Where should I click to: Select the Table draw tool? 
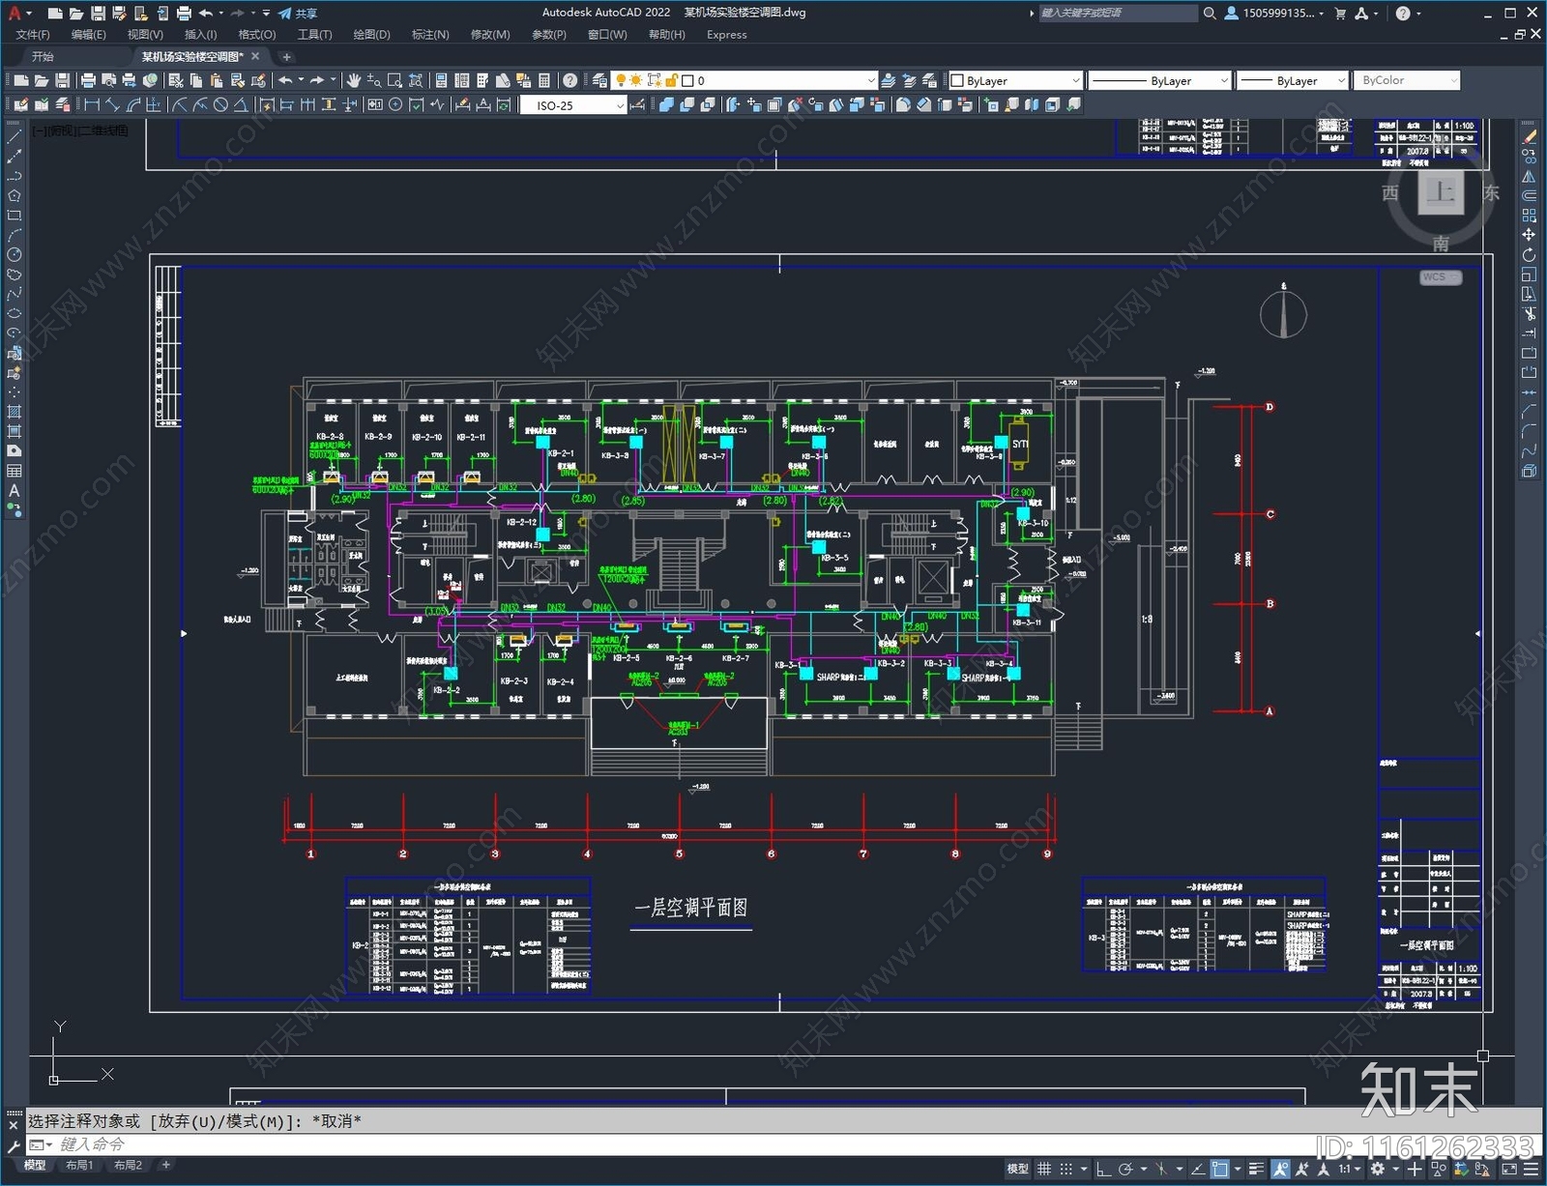(x=14, y=471)
